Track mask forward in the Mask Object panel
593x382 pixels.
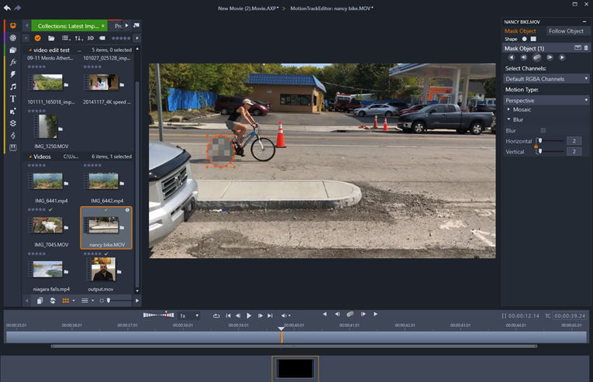click(562, 57)
